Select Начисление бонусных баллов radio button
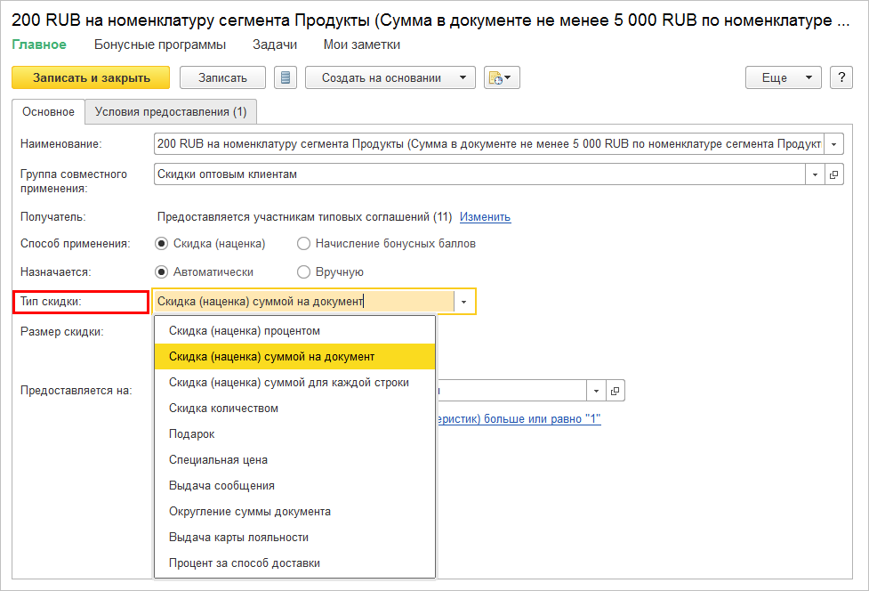 click(x=304, y=243)
